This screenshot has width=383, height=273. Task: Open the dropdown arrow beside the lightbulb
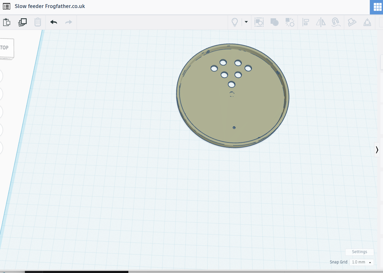pyautogui.click(x=246, y=22)
